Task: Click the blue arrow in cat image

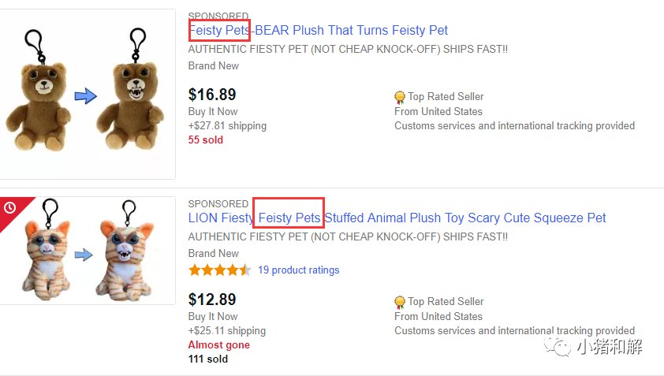Action: pos(83,255)
